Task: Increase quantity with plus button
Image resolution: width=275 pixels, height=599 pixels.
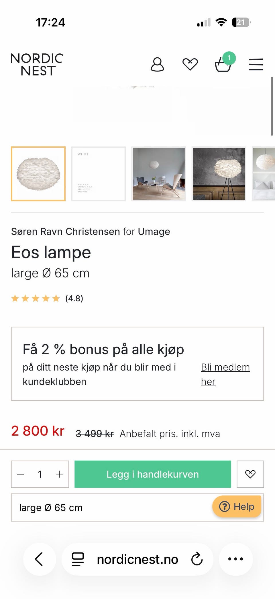Action: click(x=59, y=474)
